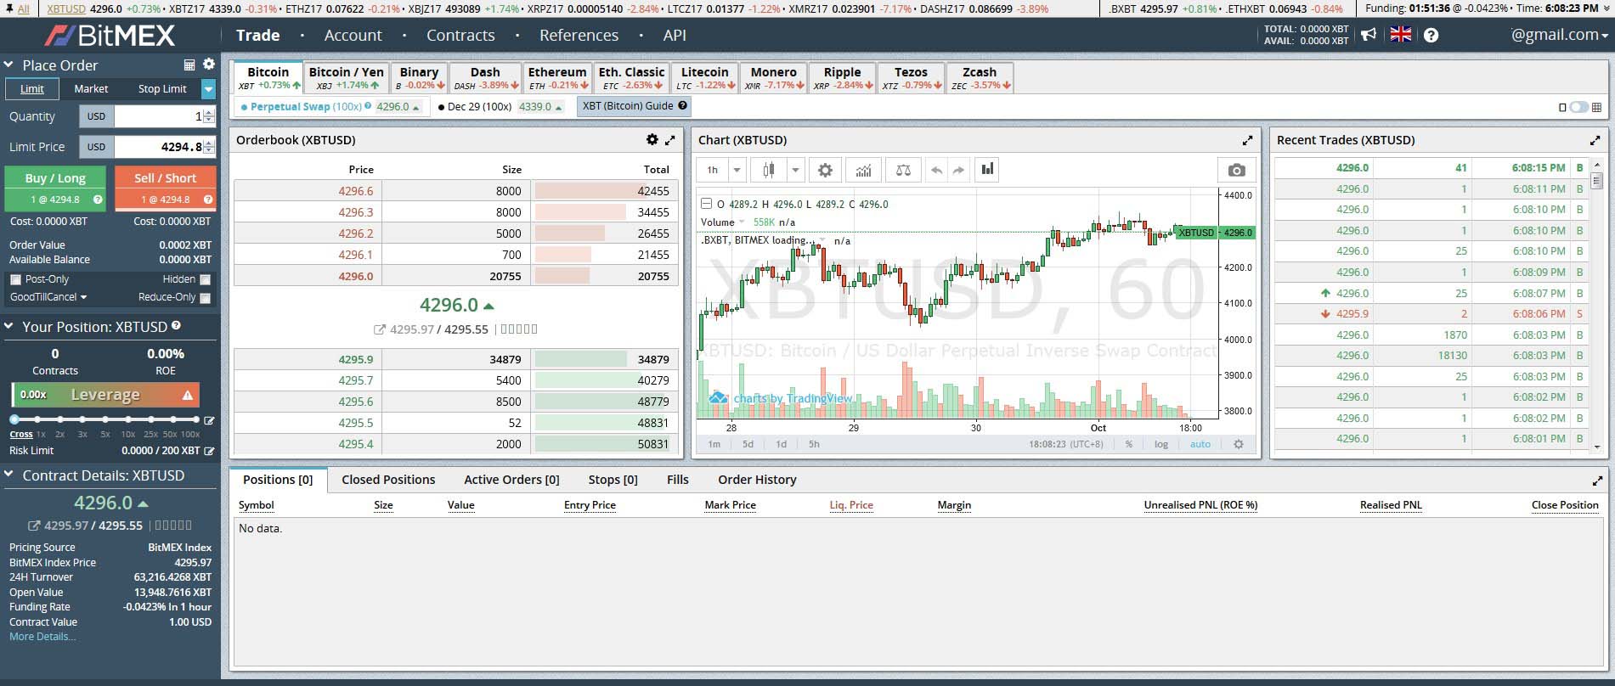
Task: Click the Buy / Long button
Action: point(55,188)
